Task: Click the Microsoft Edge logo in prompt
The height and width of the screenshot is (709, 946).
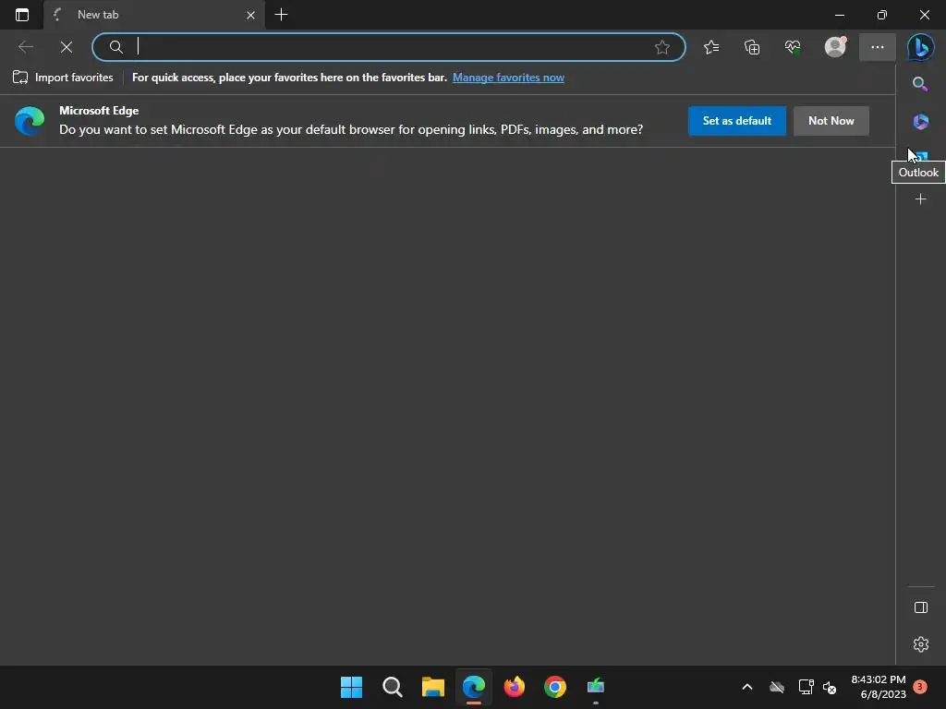Action: click(30, 121)
